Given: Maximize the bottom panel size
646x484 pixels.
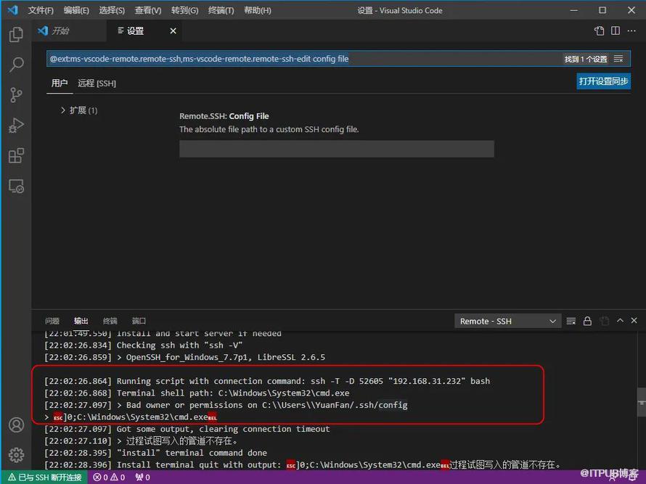Looking at the screenshot, I should [620, 321].
